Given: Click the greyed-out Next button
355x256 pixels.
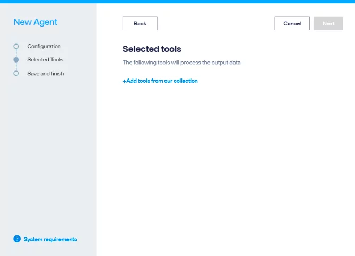Looking at the screenshot, I should coord(328,23).
